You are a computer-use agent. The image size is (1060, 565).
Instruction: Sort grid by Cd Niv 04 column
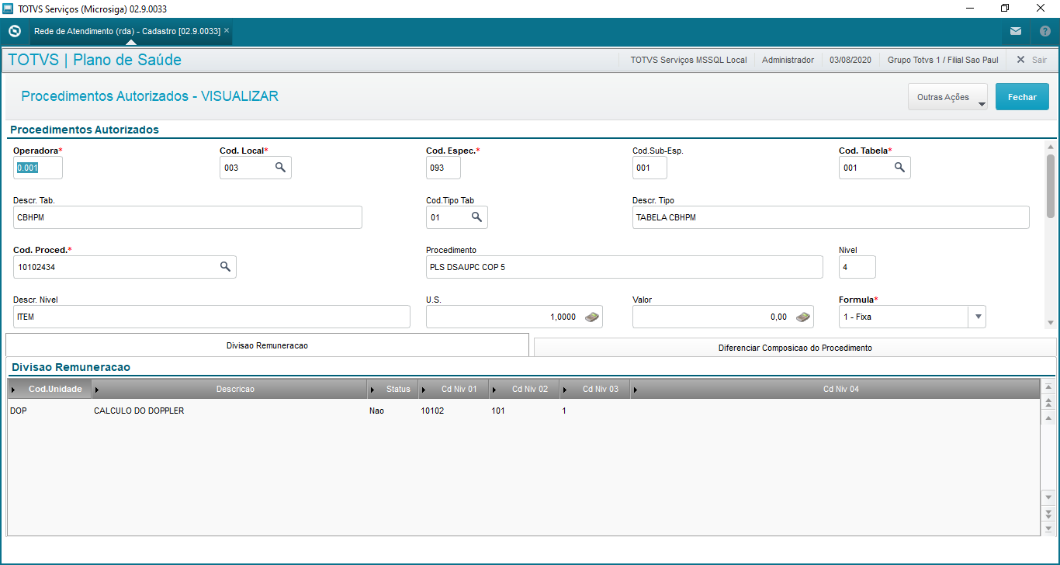[835, 389]
